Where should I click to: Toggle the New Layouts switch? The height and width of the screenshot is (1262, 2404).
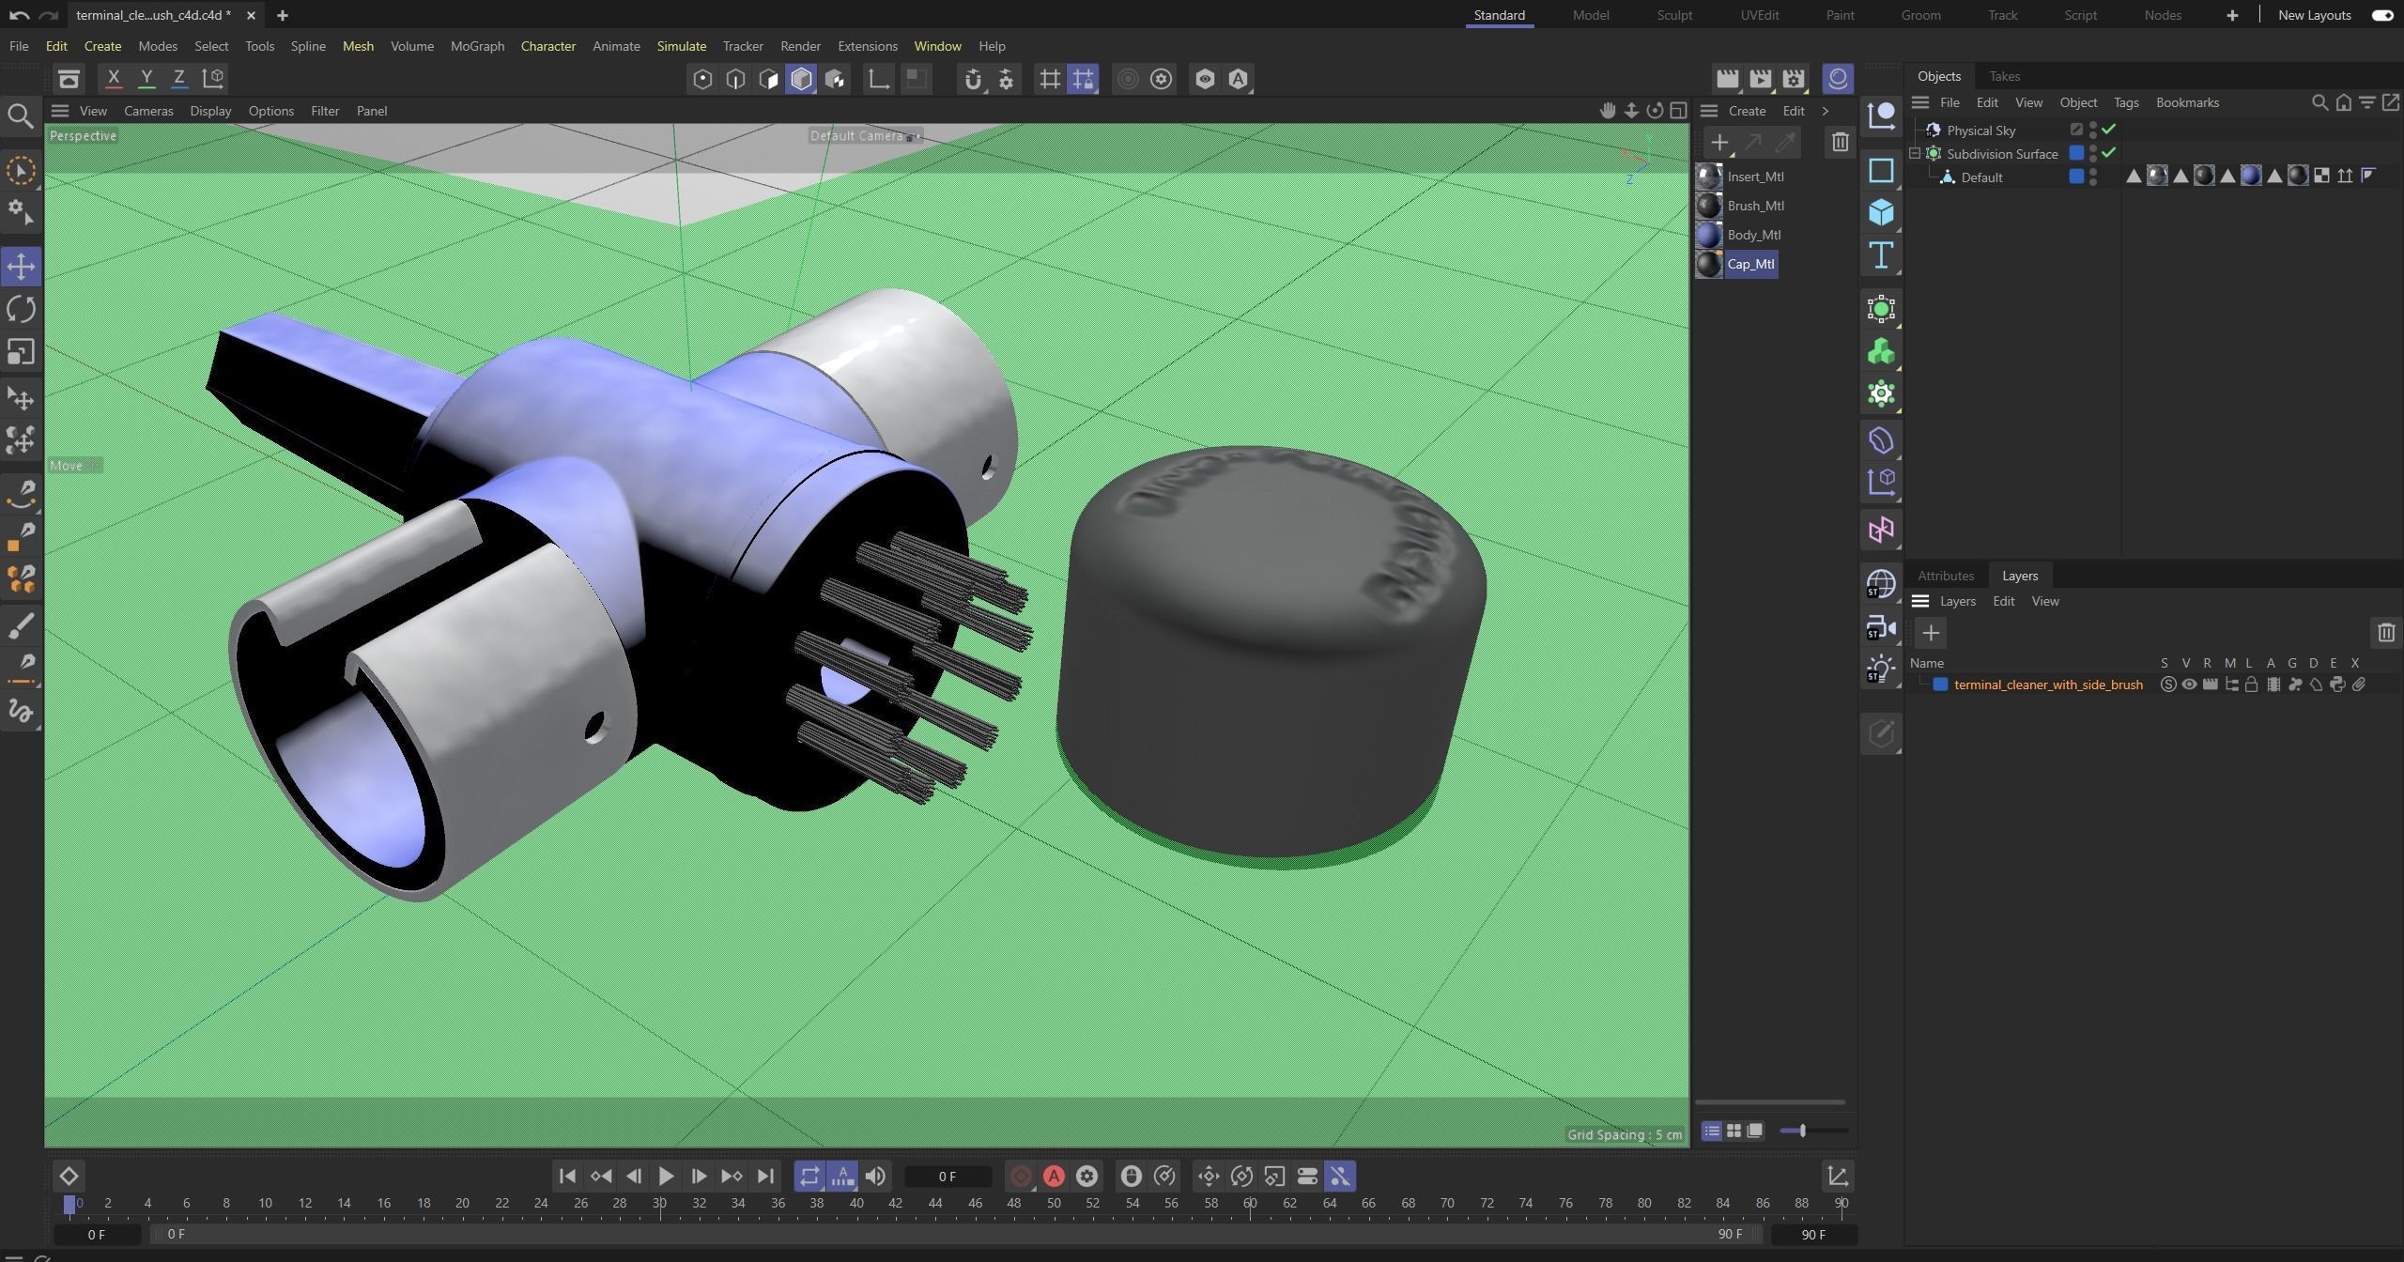pos(2383,15)
